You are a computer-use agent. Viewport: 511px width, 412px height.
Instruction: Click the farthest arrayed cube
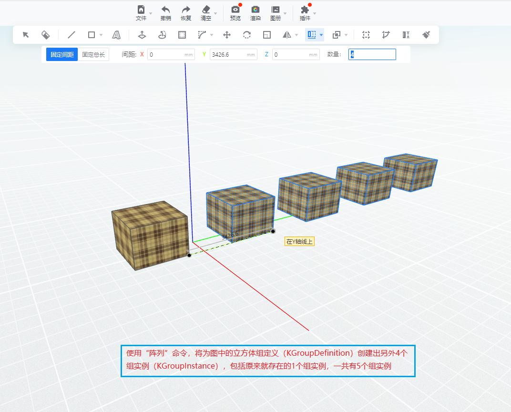[410, 173]
